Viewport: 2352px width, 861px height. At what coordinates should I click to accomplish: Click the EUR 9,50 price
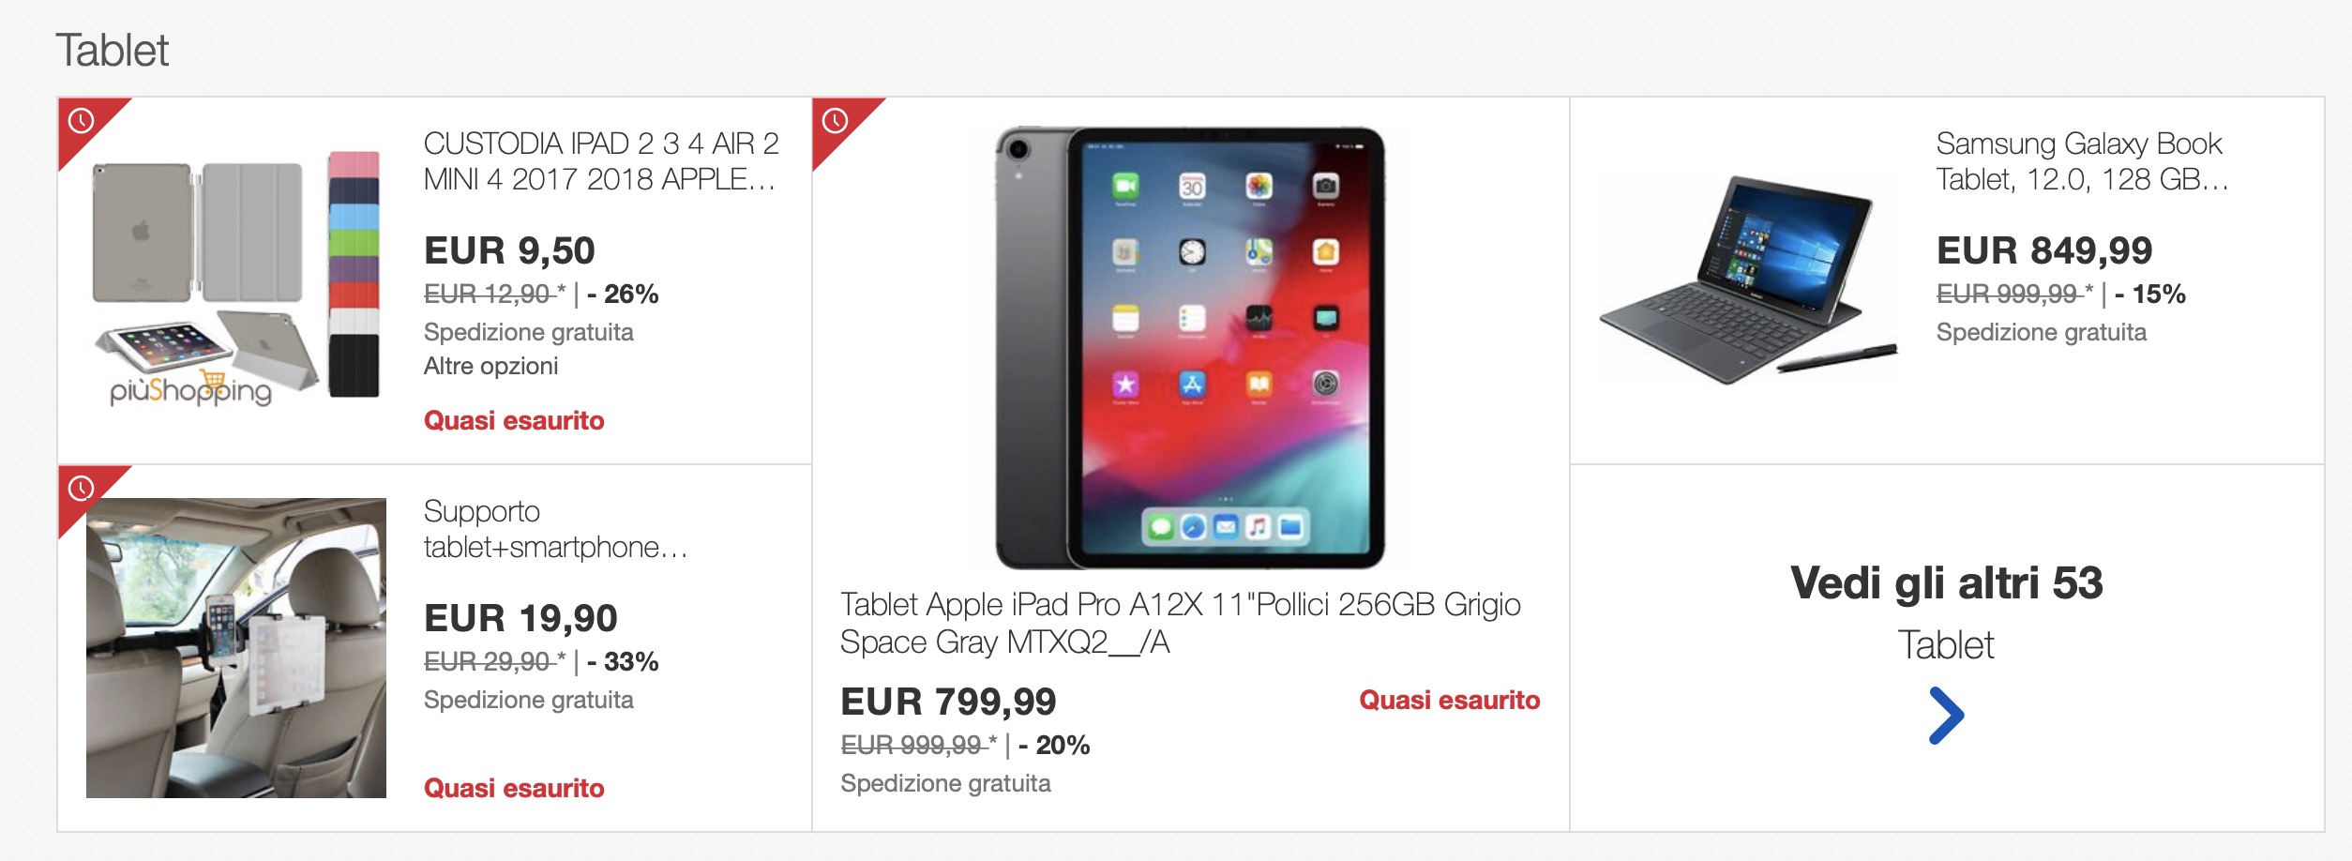point(509,250)
